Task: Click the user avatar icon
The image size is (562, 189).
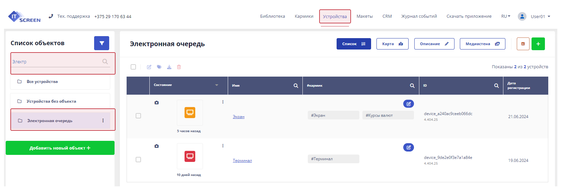Action: click(x=522, y=16)
